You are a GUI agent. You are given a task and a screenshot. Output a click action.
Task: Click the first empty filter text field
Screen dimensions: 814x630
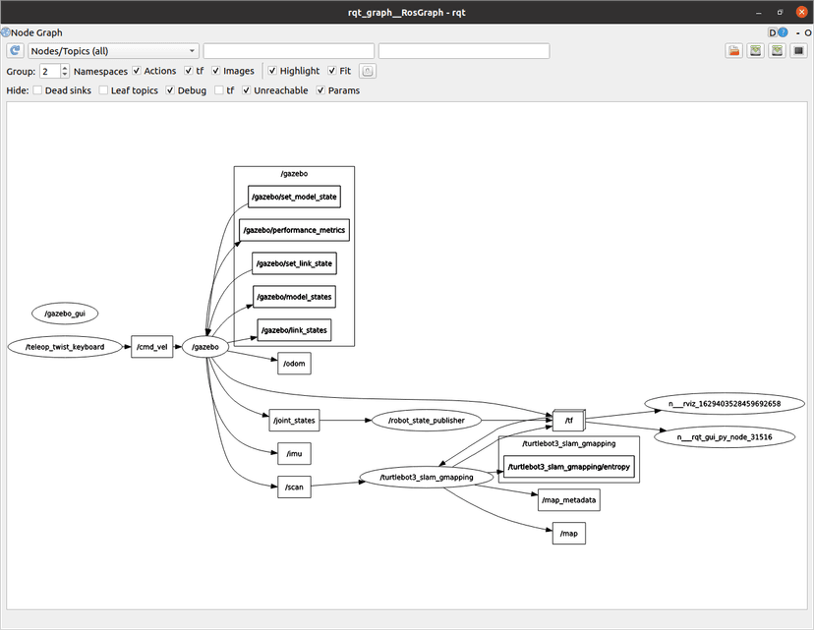tap(288, 51)
